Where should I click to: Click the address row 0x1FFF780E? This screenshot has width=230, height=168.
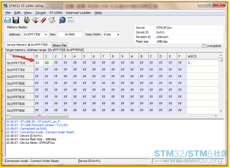[x=20, y=83]
